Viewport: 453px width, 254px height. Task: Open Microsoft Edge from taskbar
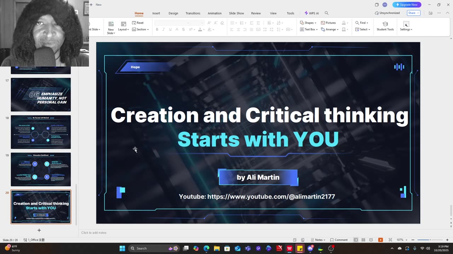point(206,248)
